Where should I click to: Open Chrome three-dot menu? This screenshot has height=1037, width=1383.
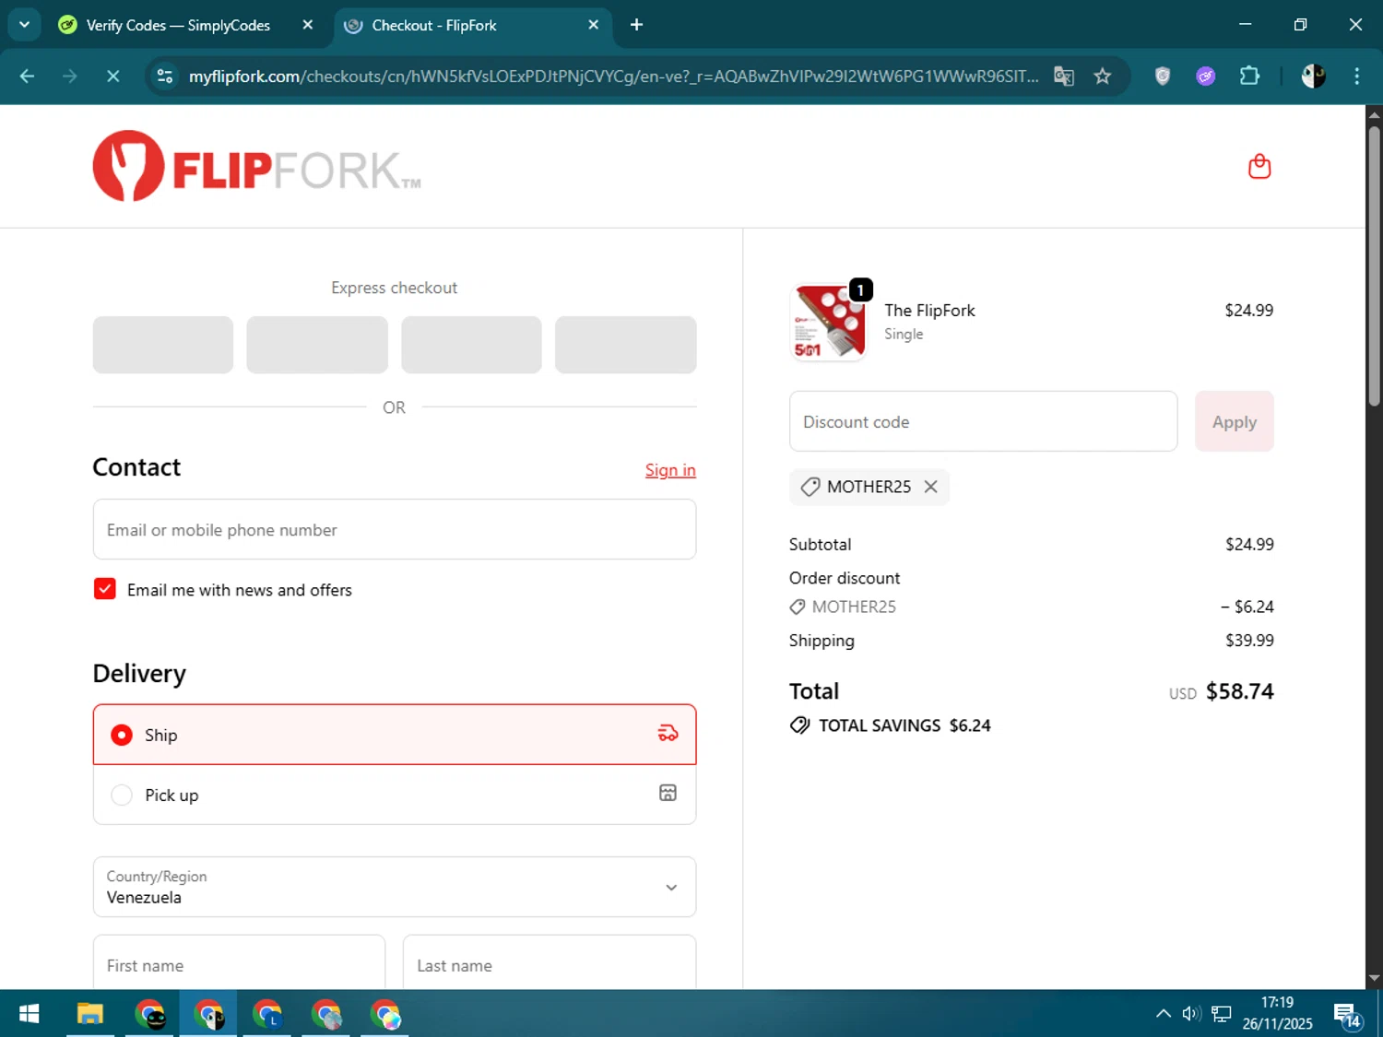[x=1356, y=77]
